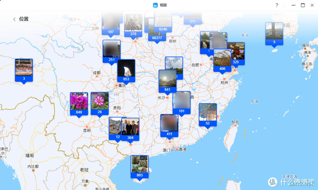Open the photo cluster labeled 841
The image size is (318, 190).
coord(168,80)
